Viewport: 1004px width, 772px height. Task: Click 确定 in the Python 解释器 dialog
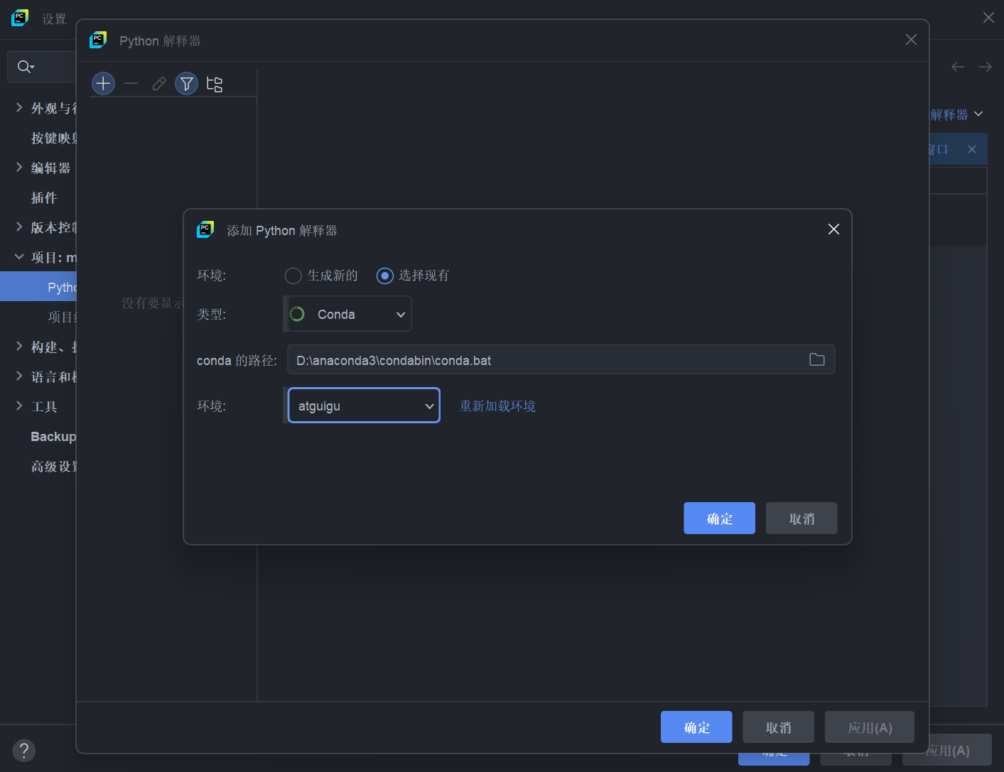click(696, 727)
